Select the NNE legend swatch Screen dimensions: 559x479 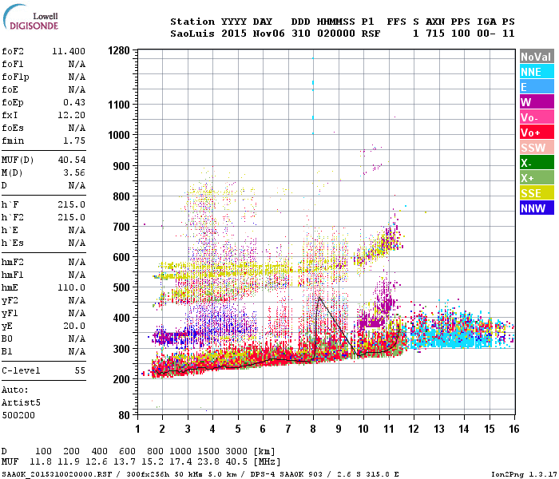pos(537,72)
